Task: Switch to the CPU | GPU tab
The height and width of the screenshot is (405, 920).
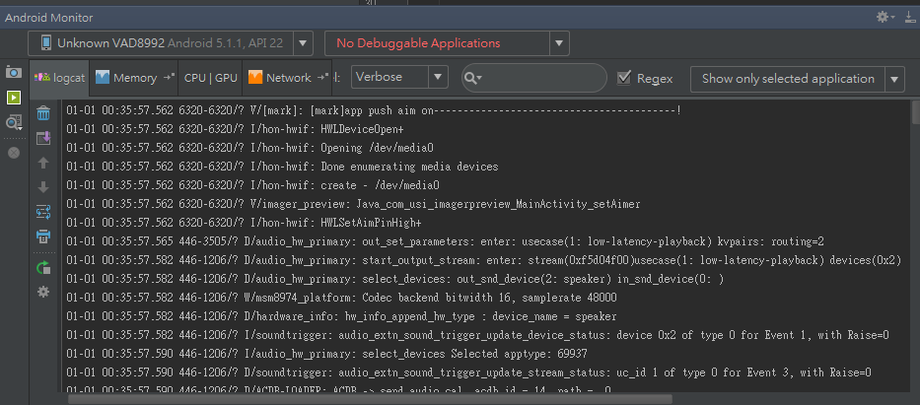Action: [211, 78]
